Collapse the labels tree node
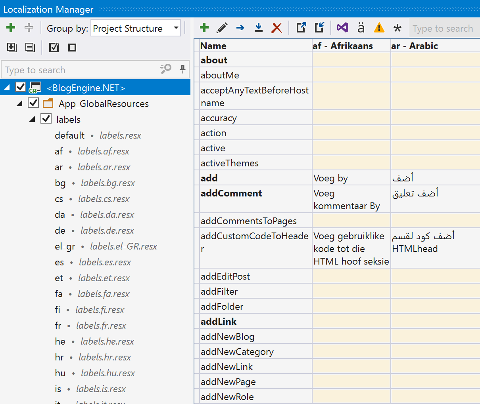480x404 pixels. pyautogui.click(x=32, y=120)
